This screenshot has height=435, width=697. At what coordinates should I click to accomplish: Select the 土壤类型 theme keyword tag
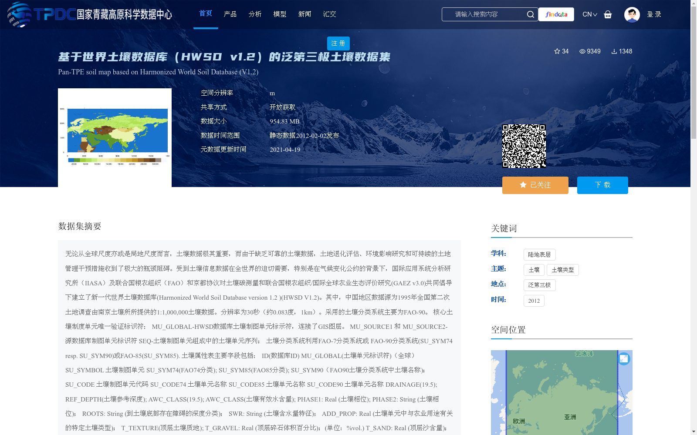pos(562,270)
